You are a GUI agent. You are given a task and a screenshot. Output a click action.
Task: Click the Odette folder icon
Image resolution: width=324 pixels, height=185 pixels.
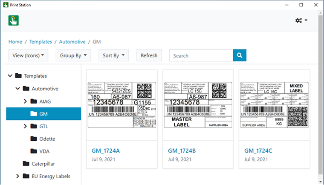[x=33, y=139]
